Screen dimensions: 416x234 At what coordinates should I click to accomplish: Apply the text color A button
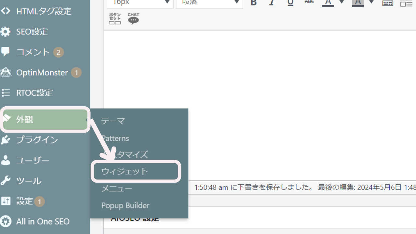click(x=328, y=3)
